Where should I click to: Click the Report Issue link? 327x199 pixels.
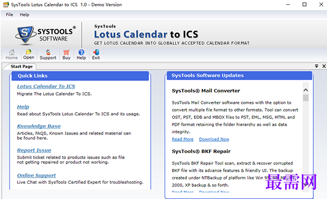[x=34, y=150]
